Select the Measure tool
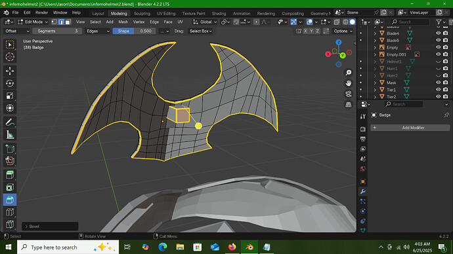Image resolution: width=453 pixels, height=254 pixels. pyautogui.click(x=10, y=135)
